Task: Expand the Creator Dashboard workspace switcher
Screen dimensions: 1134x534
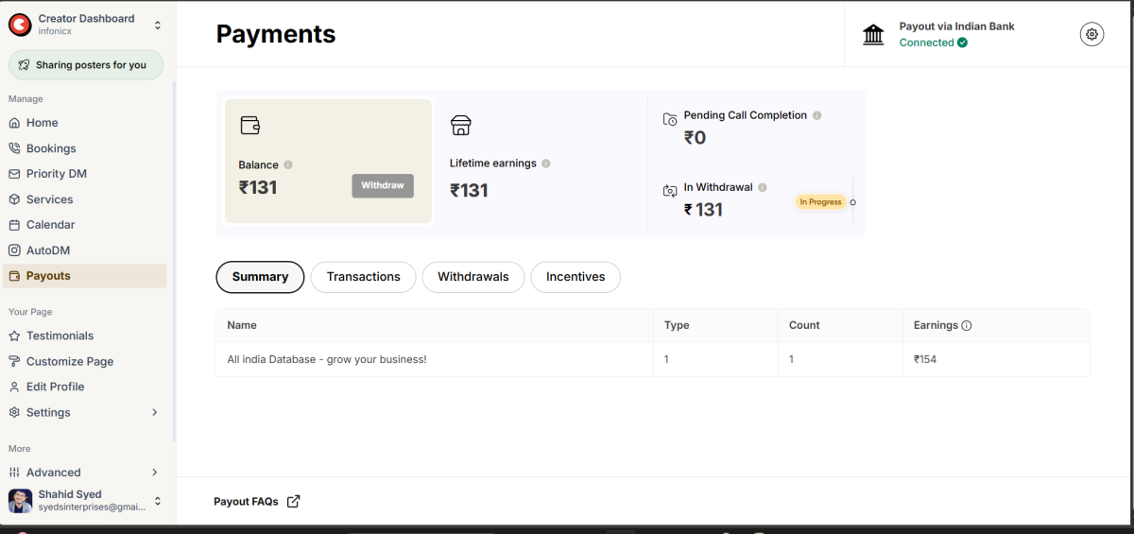Action: pyautogui.click(x=157, y=25)
